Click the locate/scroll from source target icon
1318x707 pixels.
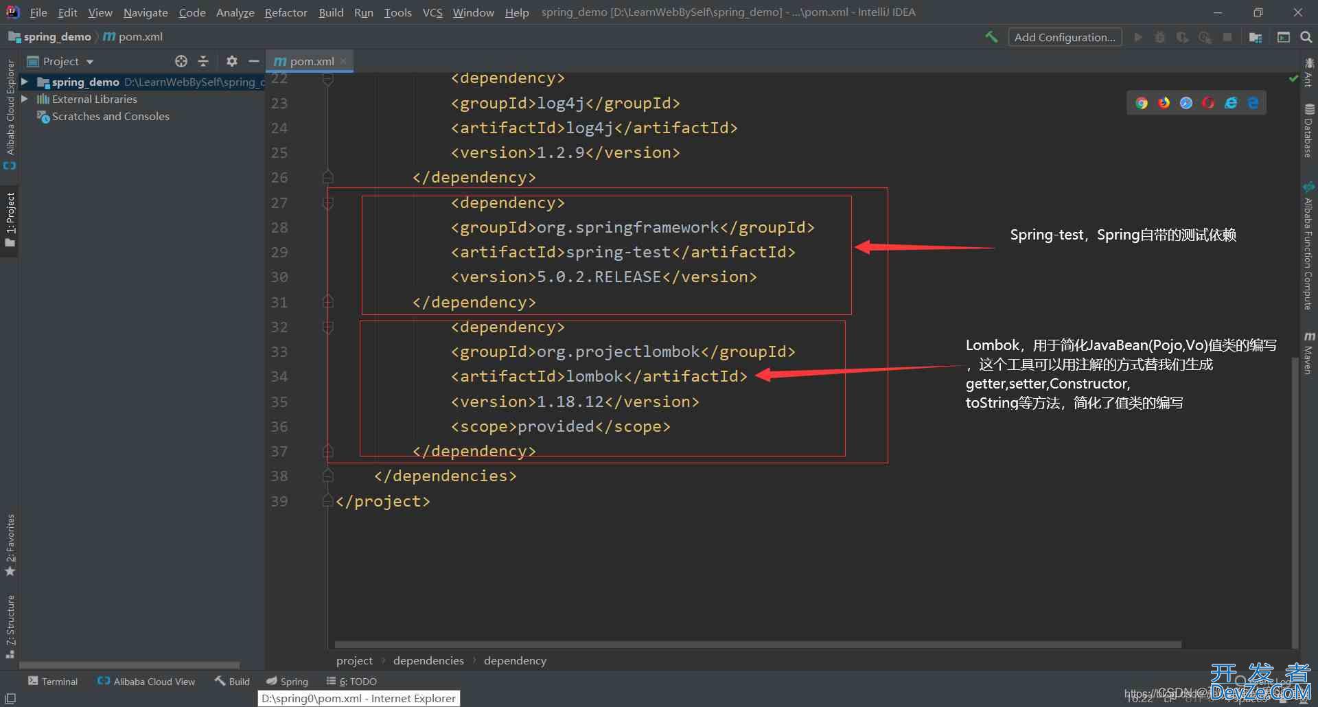181,61
